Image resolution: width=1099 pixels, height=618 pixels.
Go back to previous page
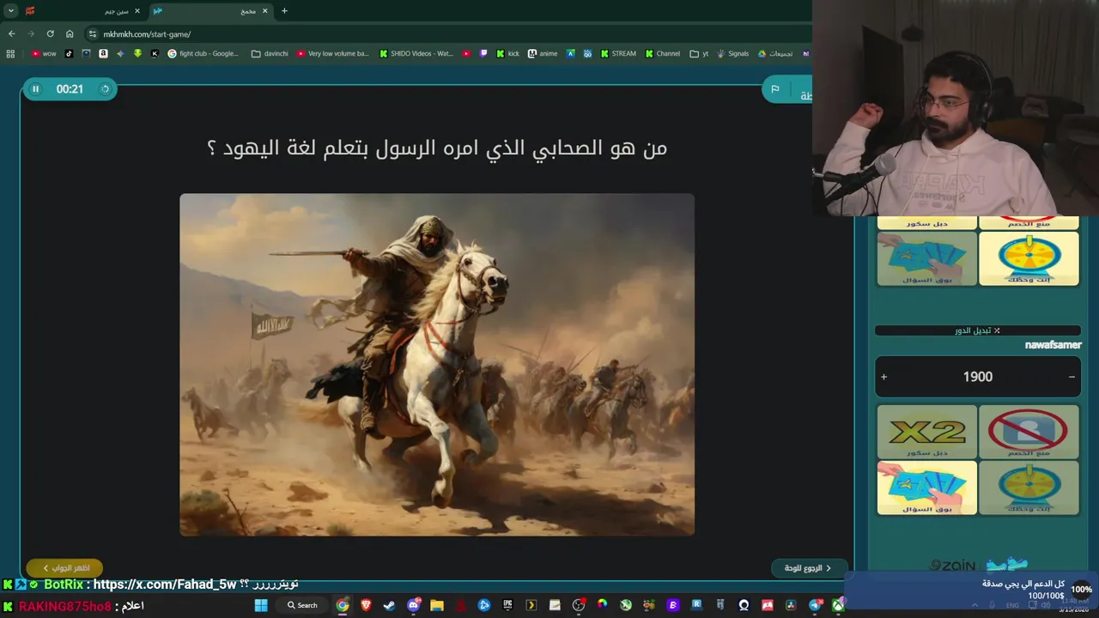click(x=11, y=33)
